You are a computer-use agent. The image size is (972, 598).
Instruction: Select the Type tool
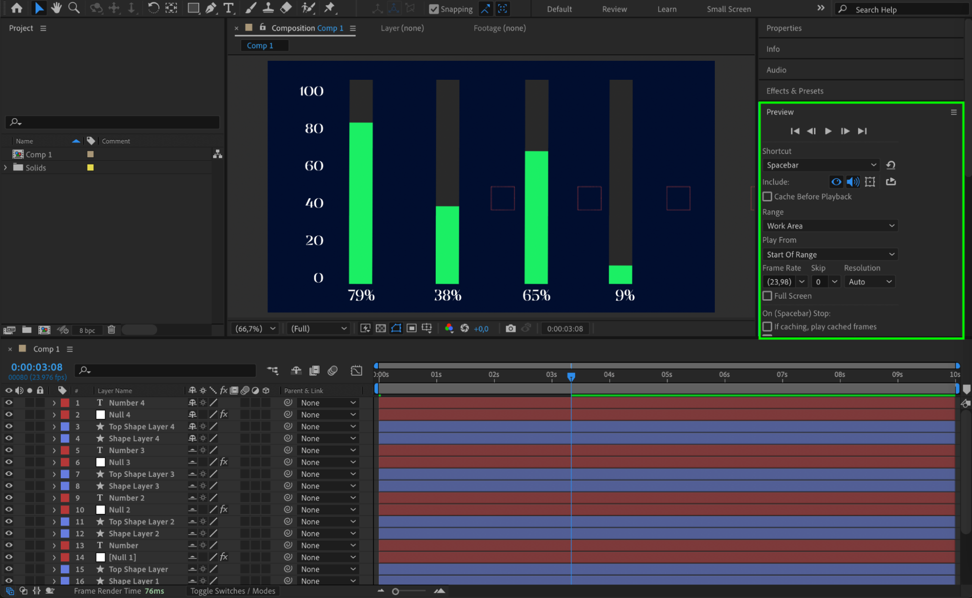click(x=228, y=8)
